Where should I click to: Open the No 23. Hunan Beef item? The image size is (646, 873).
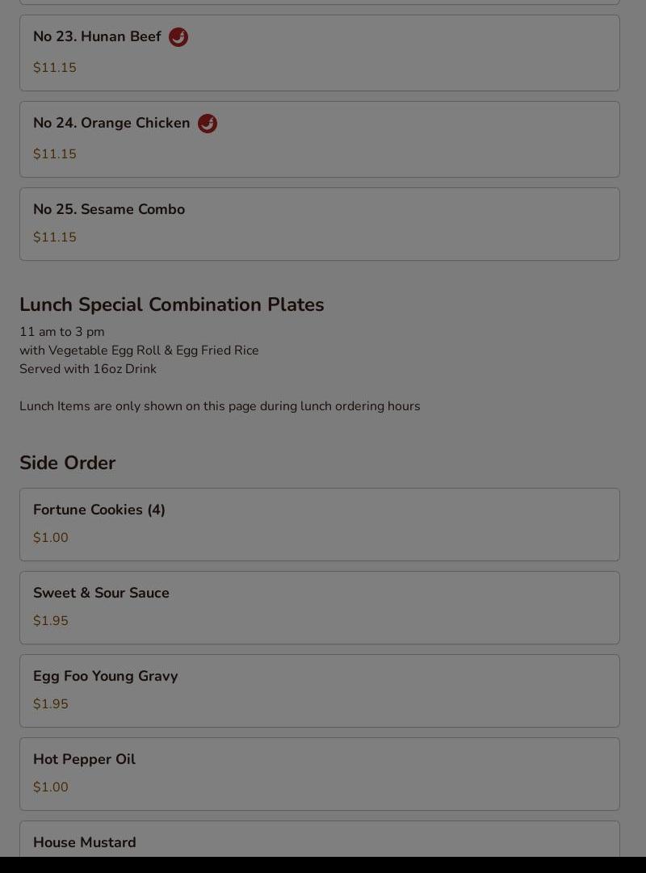(x=320, y=52)
